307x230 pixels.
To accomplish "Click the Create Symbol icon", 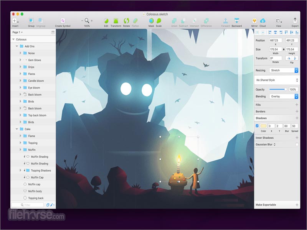I will tap(63, 21).
